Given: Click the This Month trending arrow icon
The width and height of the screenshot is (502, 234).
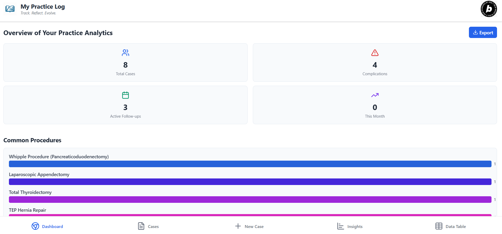Looking at the screenshot, I should [x=375, y=95].
